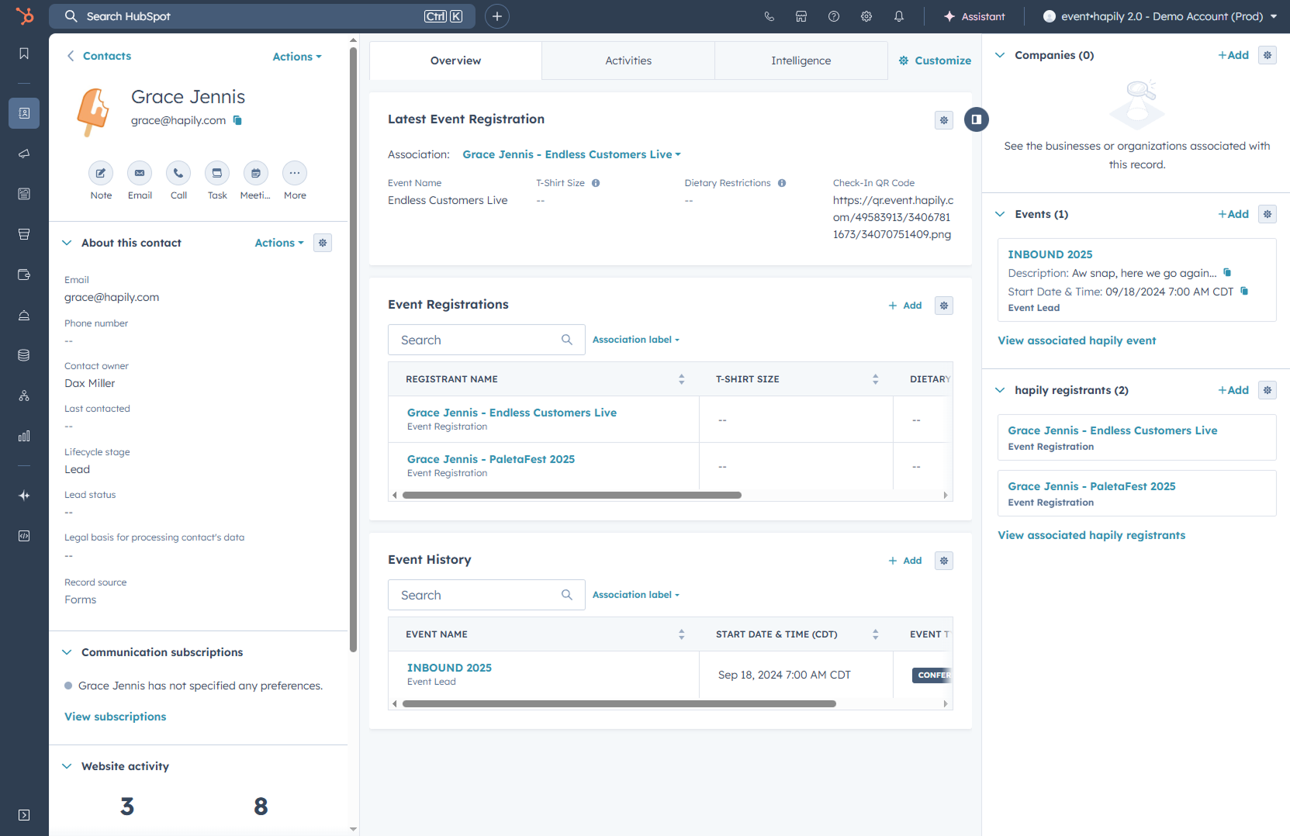Add a company via +Add
Viewport: 1290px width, 836px height.
tap(1233, 55)
